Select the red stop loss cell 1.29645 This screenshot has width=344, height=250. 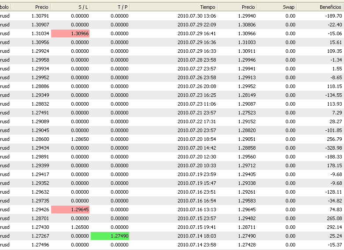(x=70, y=210)
